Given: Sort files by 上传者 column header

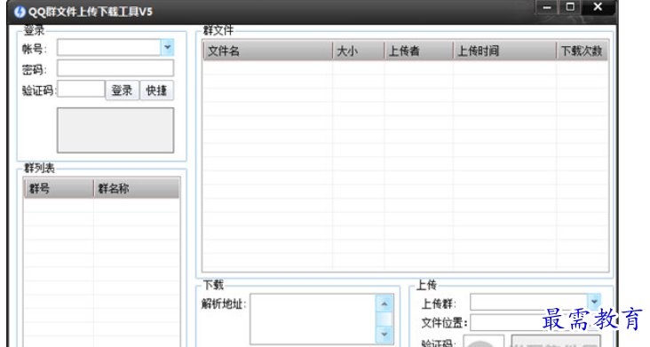Looking at the screenshot, I should click(419, 51).
